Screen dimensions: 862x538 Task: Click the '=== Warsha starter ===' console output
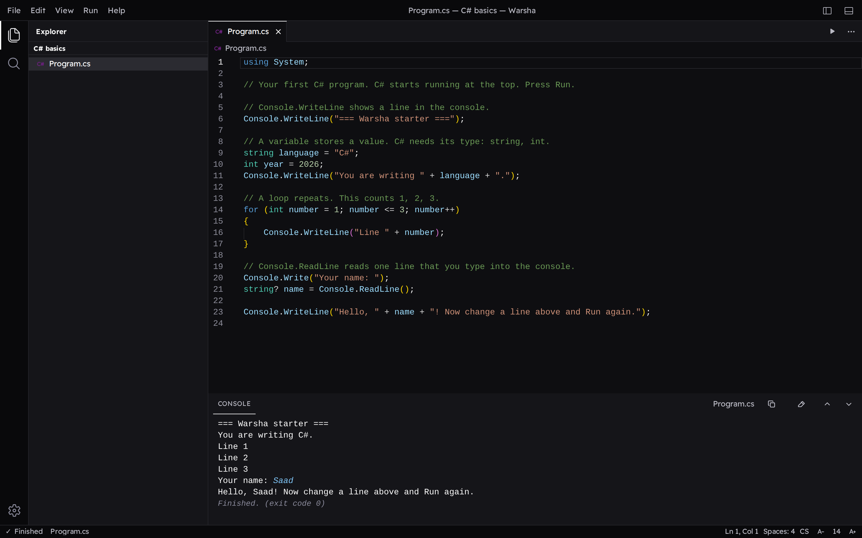point(273,424)
